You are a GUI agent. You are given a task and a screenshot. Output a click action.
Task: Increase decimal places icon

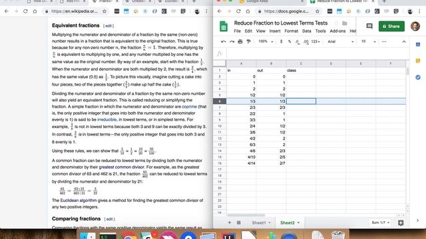[x=306, y=41]
